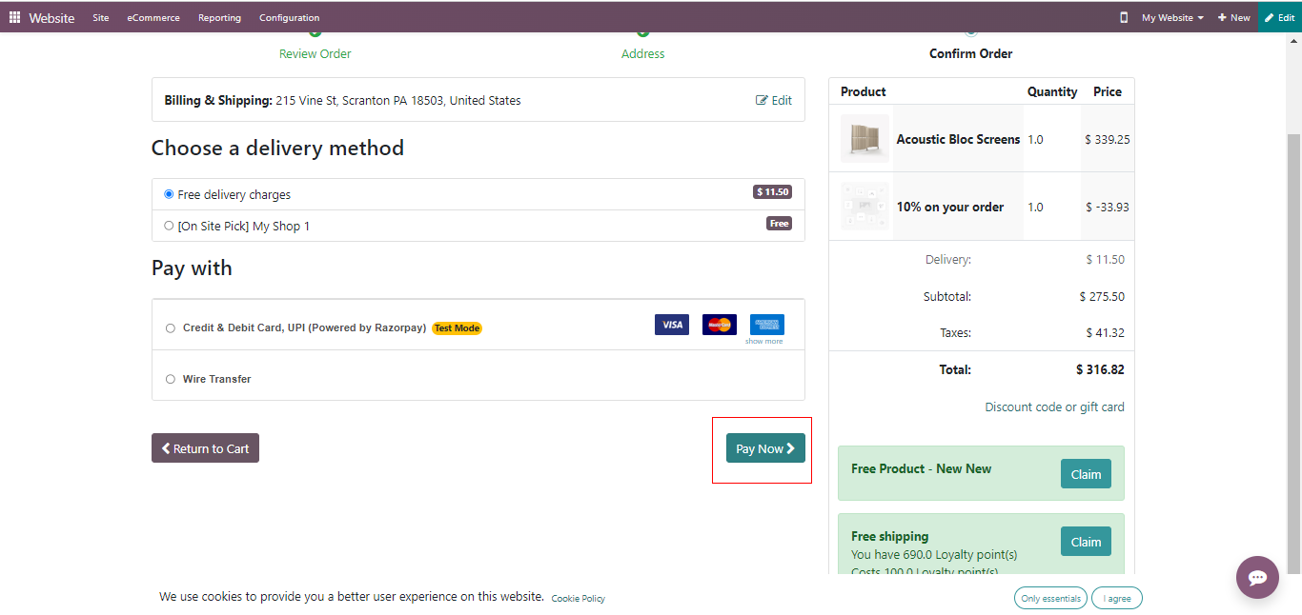The width and height of the screenshot is (1302, 615).
Task: Open the Configuration dropdown menu
Action: click(x=289, y=17)
